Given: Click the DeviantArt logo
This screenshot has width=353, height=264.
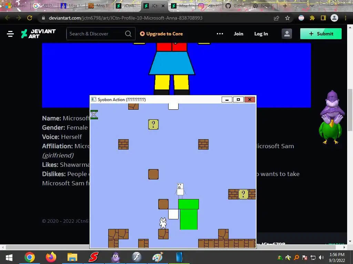Looking at the screenshot, I should (x=38, y=34).
